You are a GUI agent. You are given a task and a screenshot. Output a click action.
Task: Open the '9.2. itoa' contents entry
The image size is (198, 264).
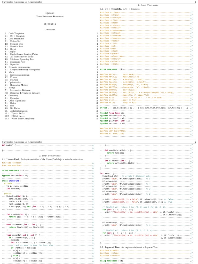[x=10, y=106]
